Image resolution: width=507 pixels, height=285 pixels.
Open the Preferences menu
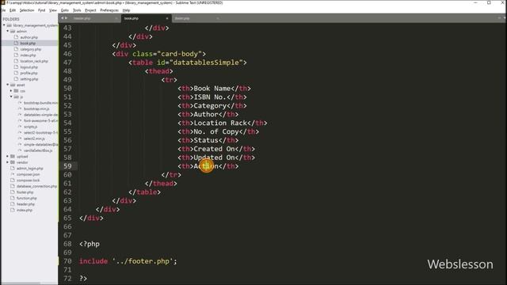pyautogui.click(x=109, y=10)
